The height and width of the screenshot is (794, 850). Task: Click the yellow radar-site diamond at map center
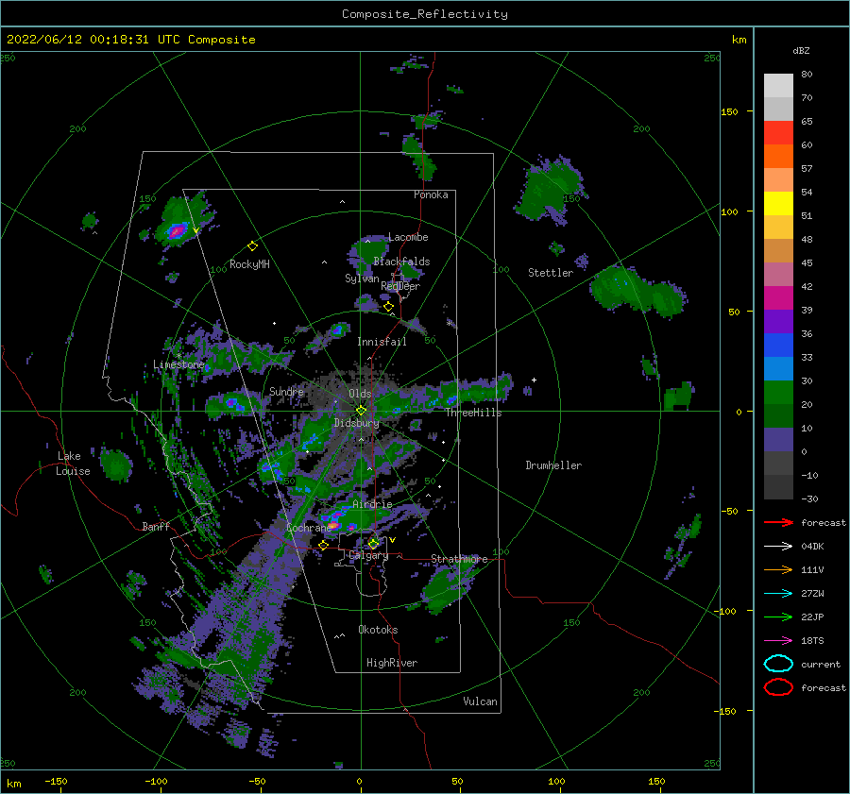(x=361, y=411)
